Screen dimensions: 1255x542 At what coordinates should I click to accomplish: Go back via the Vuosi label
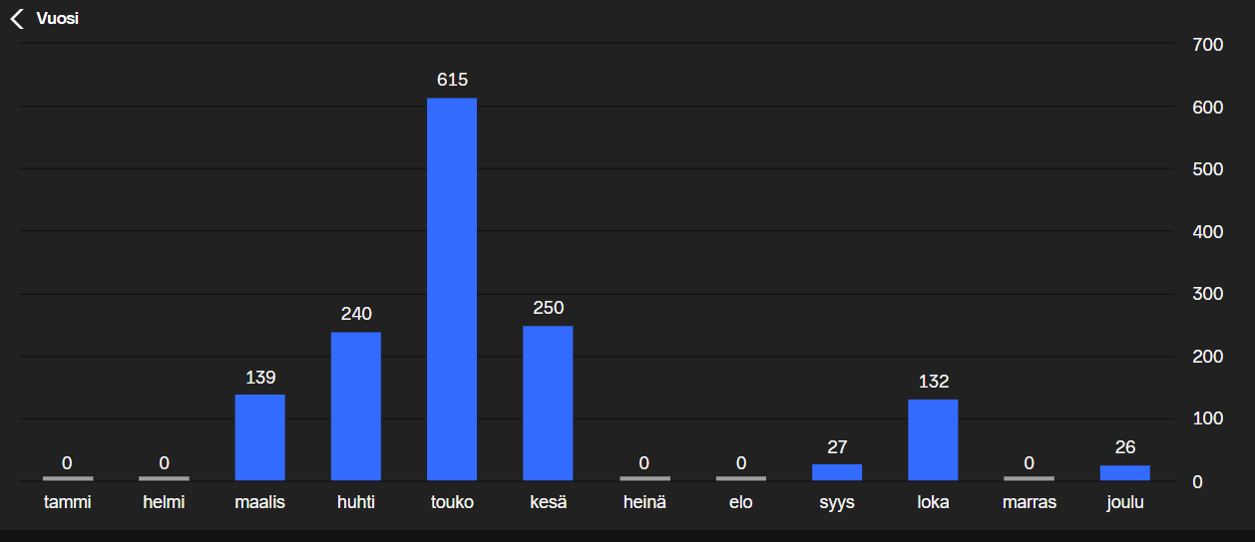57,19
